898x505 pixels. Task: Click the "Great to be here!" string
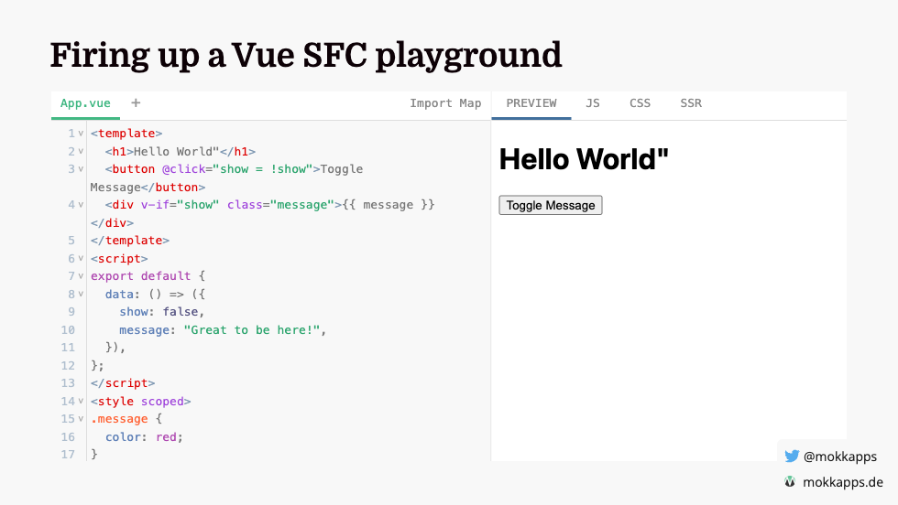coord(251,330)
